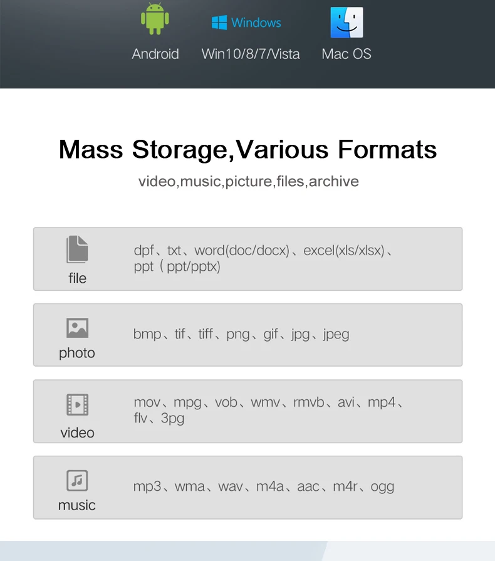
Task: Click the Mass Storage, Various Formats heading
Action: point(247,150)
